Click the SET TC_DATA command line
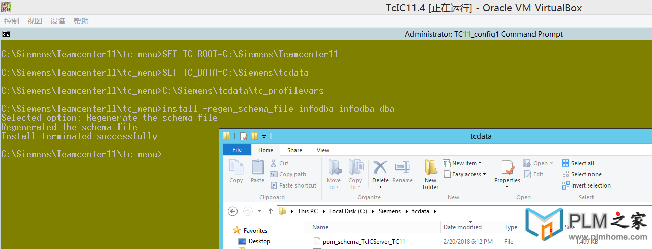Viewport: 652px width, 249px height. (155, 73)
